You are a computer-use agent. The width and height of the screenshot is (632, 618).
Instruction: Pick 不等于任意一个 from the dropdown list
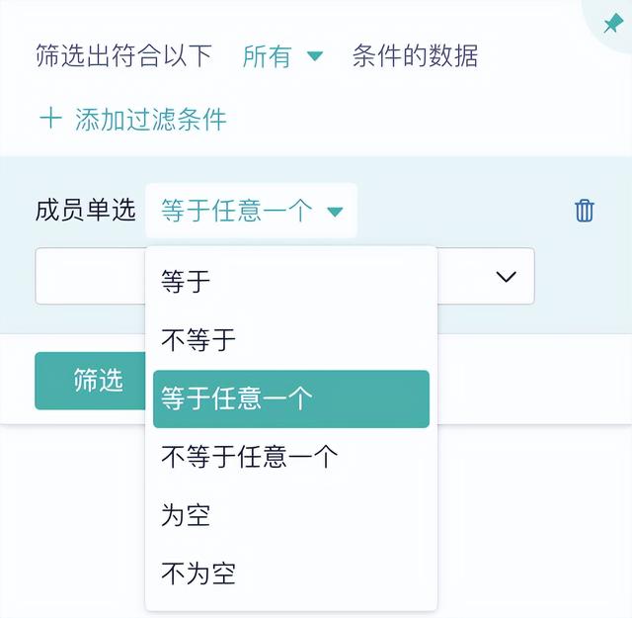tap(249, 457)
